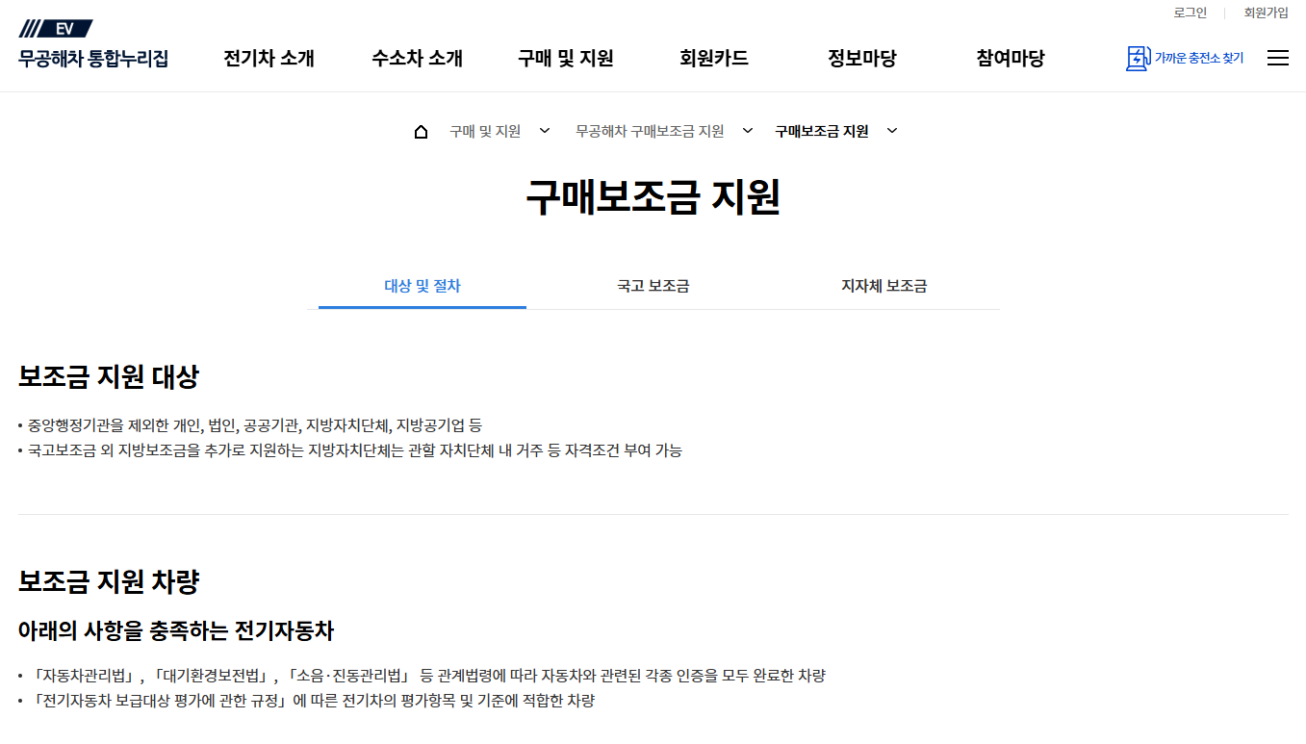Screen dimensions: 1306x744
Task: Open the hamburger menu at top right
Action: pos(1278,58)
